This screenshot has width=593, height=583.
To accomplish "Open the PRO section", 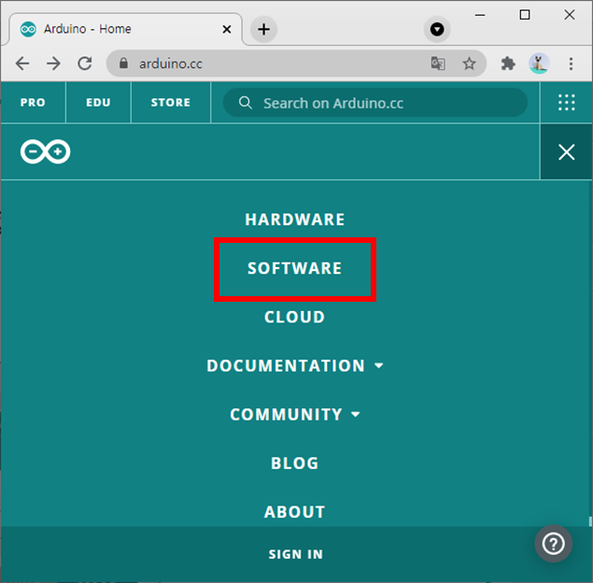I will (x=33, y=103).
